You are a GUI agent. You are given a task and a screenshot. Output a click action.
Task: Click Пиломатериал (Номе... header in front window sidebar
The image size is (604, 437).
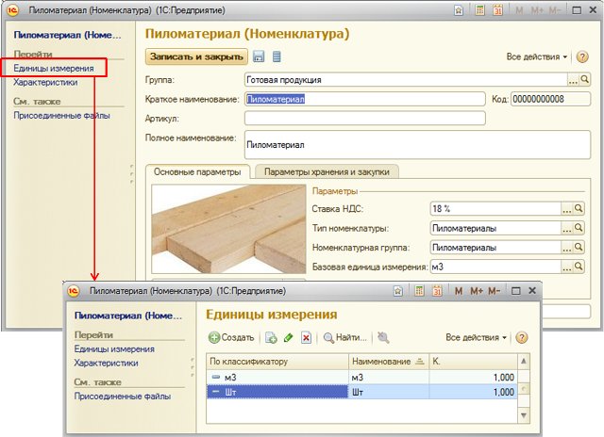128,316
